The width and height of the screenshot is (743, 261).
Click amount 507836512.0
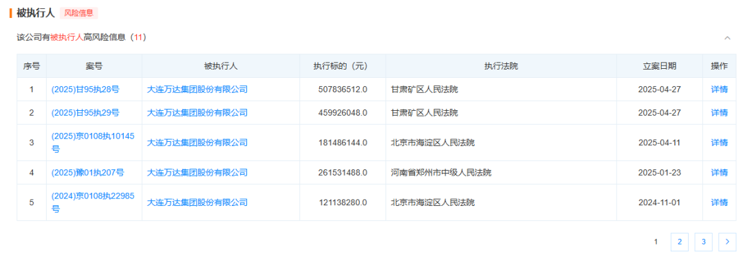click(x=343, y=90)
